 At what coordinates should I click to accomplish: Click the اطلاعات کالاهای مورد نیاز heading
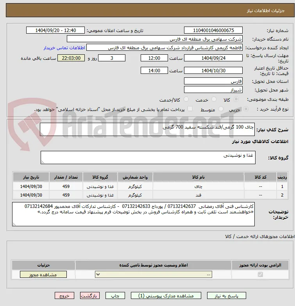click(x=260, y=141)
